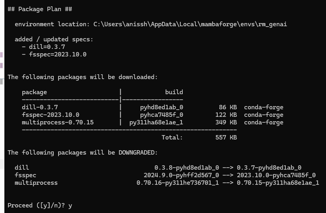Click the old fsspec version 2024.9.0-pyhff2d567_0
Image resolution: width=326 pixels, height=213 pixels.
click(181, 175)
